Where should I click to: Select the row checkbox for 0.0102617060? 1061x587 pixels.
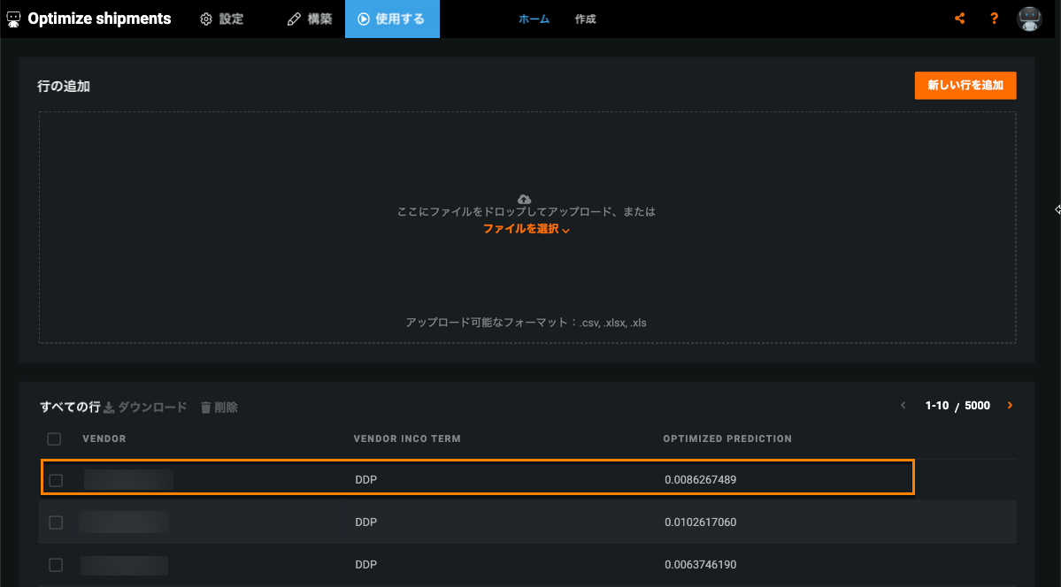(x=56, y=522)
